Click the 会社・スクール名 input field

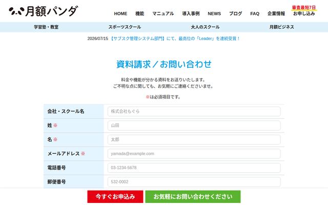coord(194,112)
